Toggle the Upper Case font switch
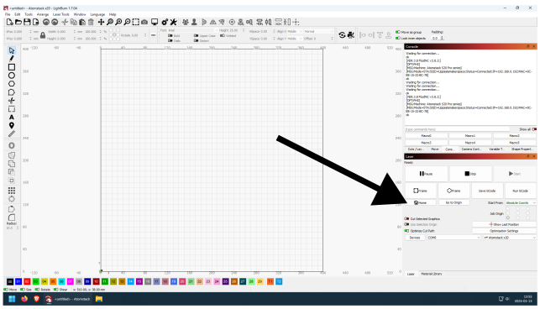Image resolution: width=540 pixels, height=309 pixels. [196, 35]
